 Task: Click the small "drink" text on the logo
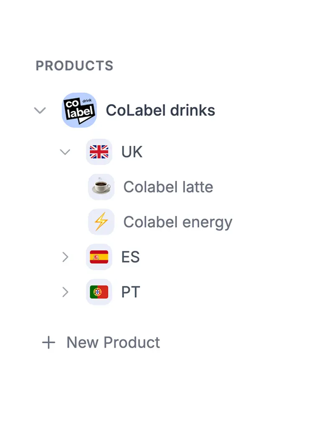pyautogui.click(x=87, y=101)
